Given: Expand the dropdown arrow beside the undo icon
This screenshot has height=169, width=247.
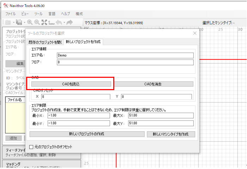Looking at the screenshot, I should coord(64,23).
